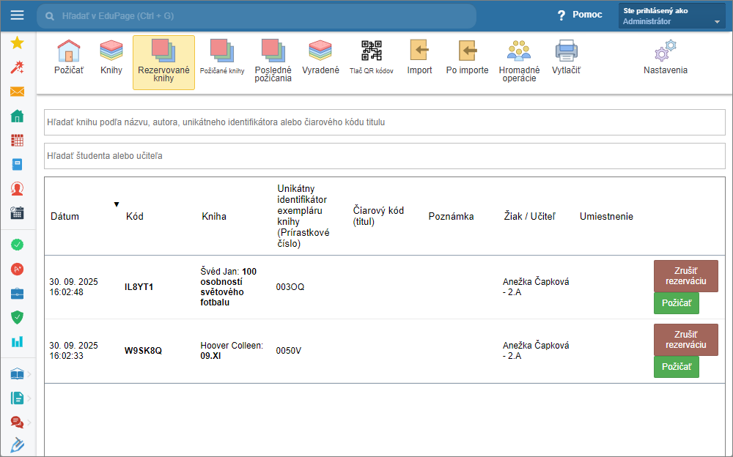
Task: Open the Knihy books list
Action: [x=111, y=59]
